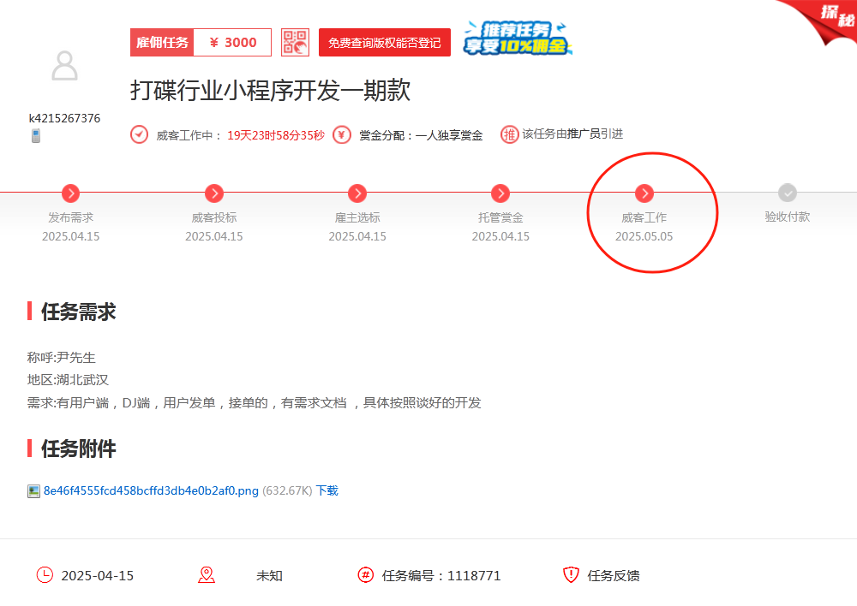Click the user avatar placeholder icon
857x606 pixels.
point(64,64)
